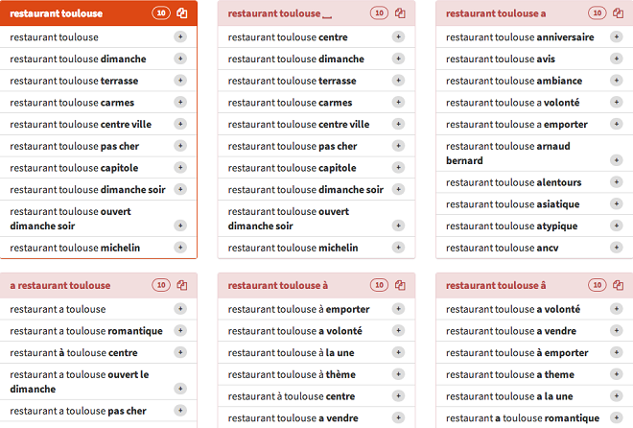Click the 10 badge on 'a restaurant toulouse' header
This screenshot has height=428, width=633.
161,285
